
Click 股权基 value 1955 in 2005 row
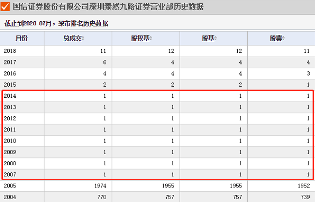point(168,186)
